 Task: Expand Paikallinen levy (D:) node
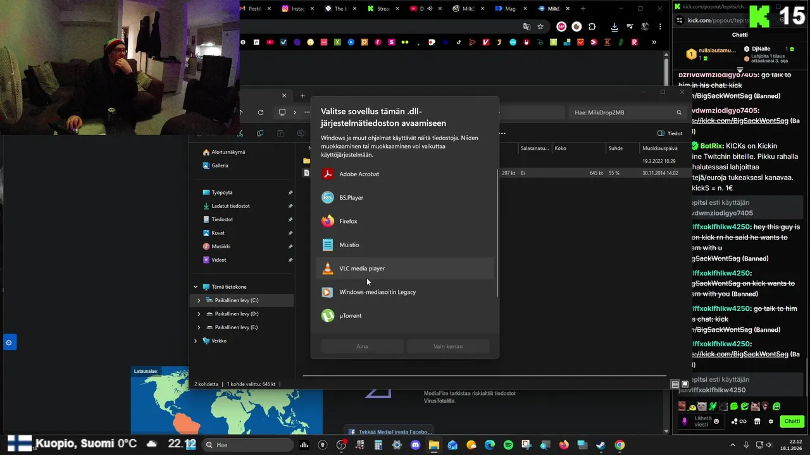tap(199, 314)
